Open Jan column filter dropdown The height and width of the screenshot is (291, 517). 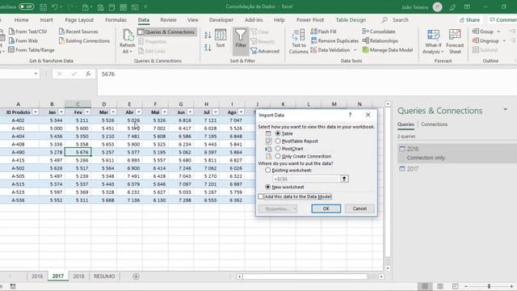[61, 112]
